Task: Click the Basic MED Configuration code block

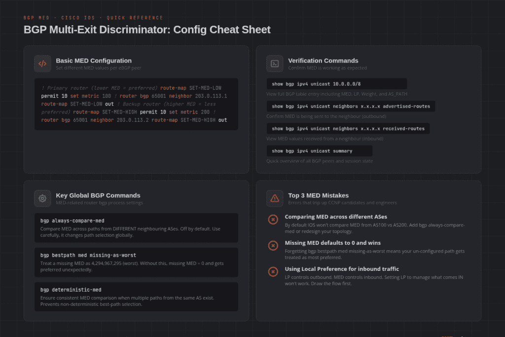Action: [136, 104]
